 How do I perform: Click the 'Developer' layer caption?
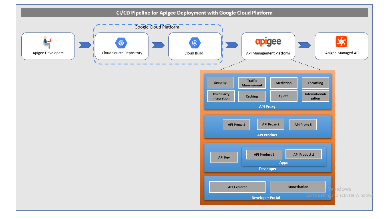pyautogui.click(x=268, y=169)
